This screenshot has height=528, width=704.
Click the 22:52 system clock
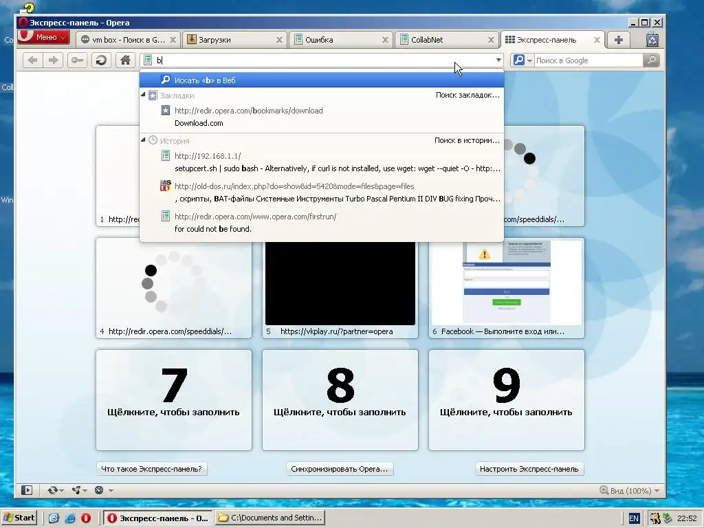[x=687, y=518]
